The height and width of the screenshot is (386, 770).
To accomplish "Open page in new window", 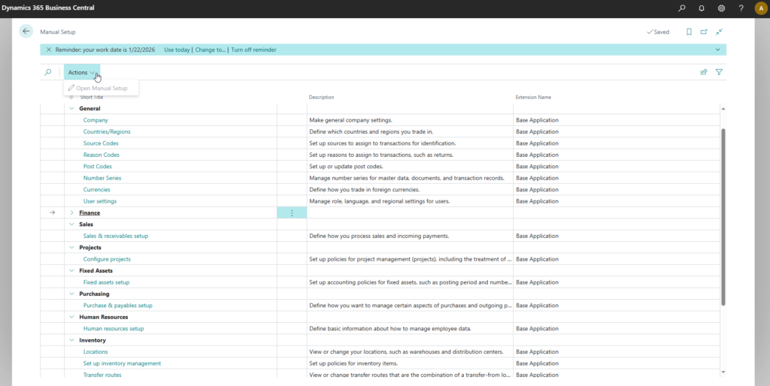I will 704,32.
